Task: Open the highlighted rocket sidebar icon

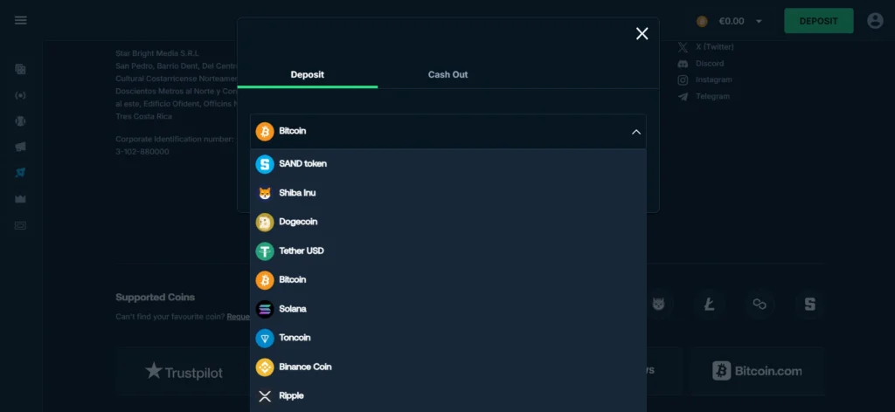Action: [21, 173]
